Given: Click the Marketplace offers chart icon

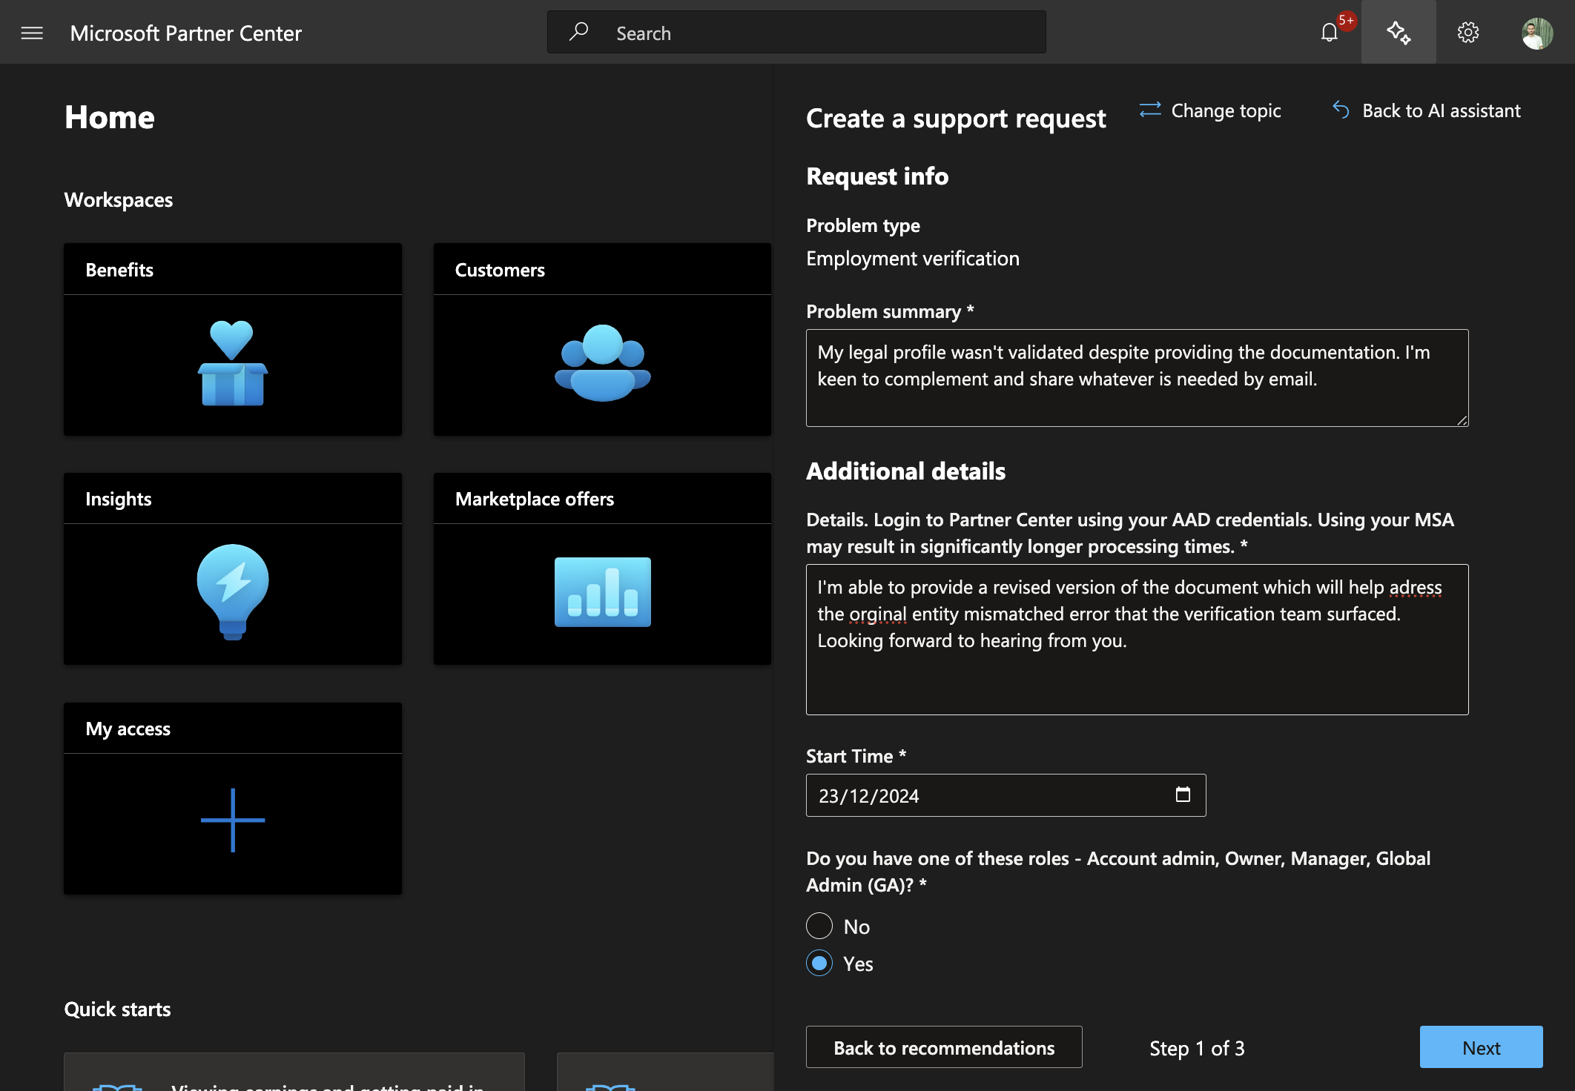Looking at the screenshot, I should coord(603,592).
